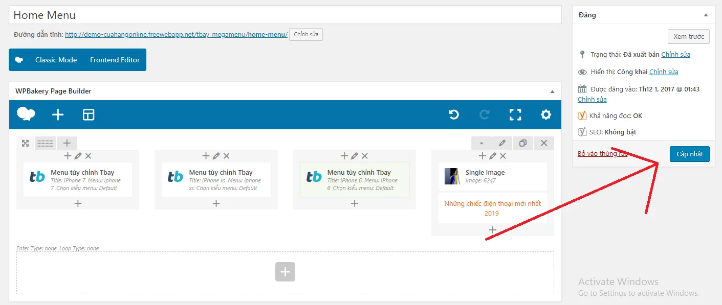
Task: Click the logo icon left of Classic Mode
Action: (x=19, y=60)
